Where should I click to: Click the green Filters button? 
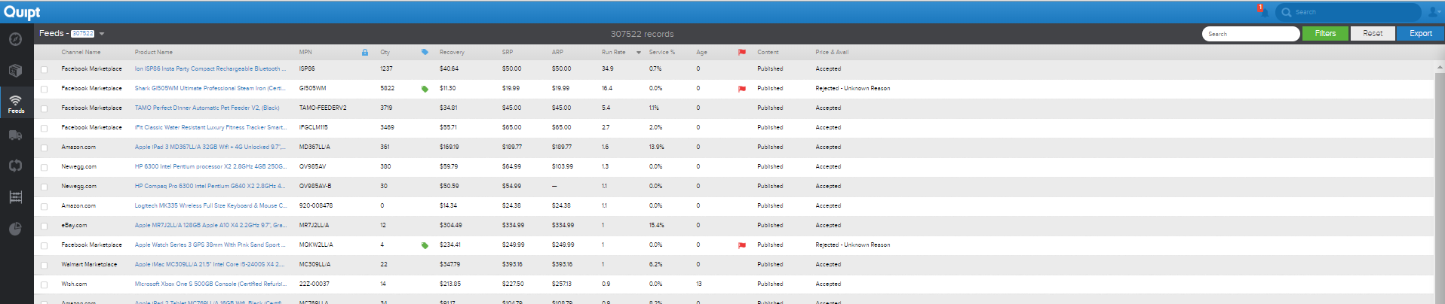coord(1325,34)
